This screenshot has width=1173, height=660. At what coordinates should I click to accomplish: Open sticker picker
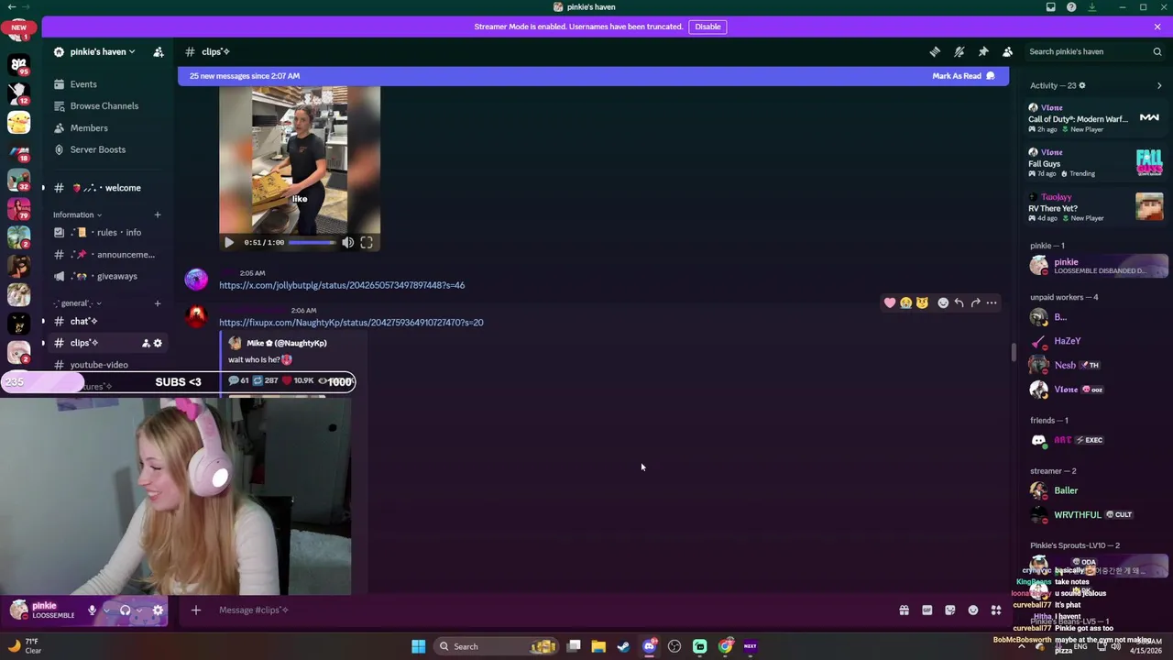click(950, 610)
